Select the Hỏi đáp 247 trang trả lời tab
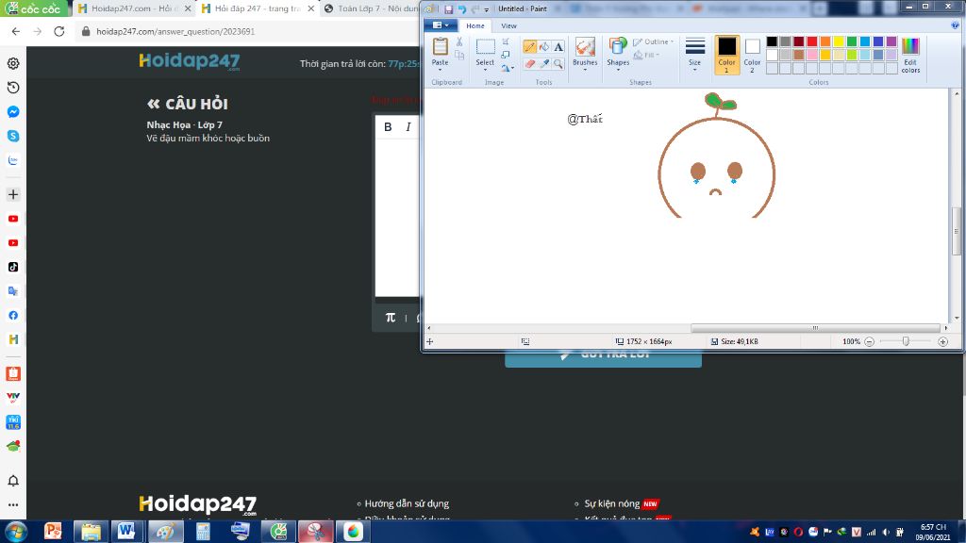Screen dimensions: 966x543 pyautogui.click(x=258, y=8)
